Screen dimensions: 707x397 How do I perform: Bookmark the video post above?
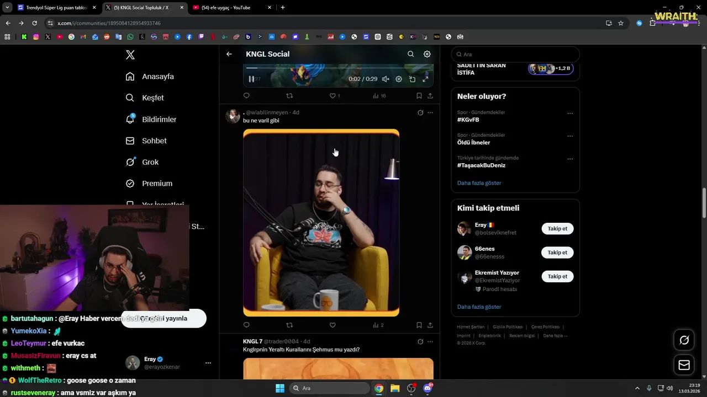pyautogui.click(x=419, y=96)
